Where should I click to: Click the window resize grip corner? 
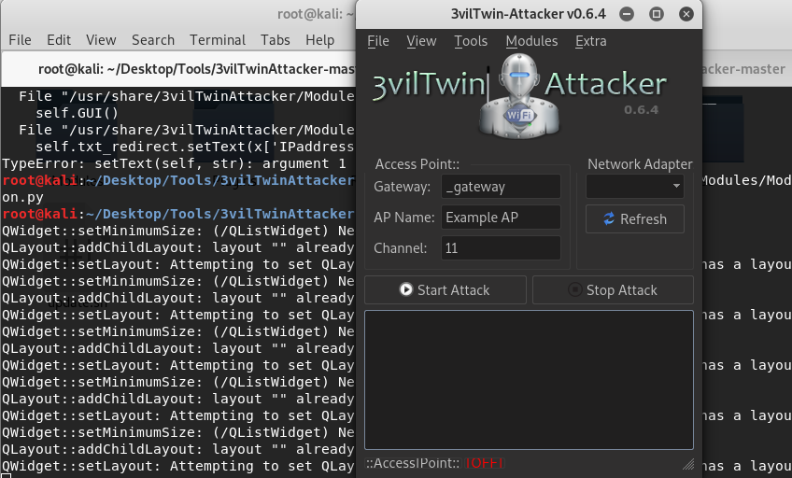click(688, 464)
